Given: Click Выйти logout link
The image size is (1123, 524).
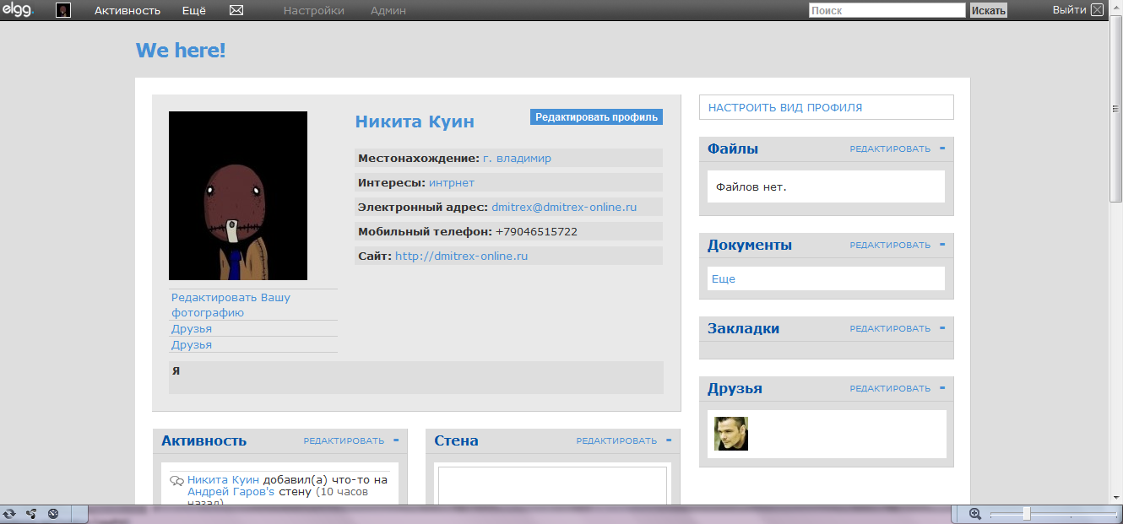Looking at the screenshot, I should click(x=1069, y=10).
